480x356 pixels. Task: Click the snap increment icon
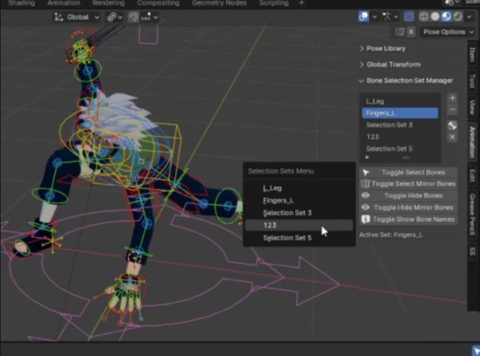click(145, 17)
